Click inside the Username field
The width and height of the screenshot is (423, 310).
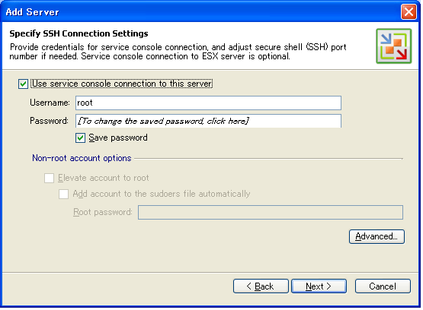[208, 103]
